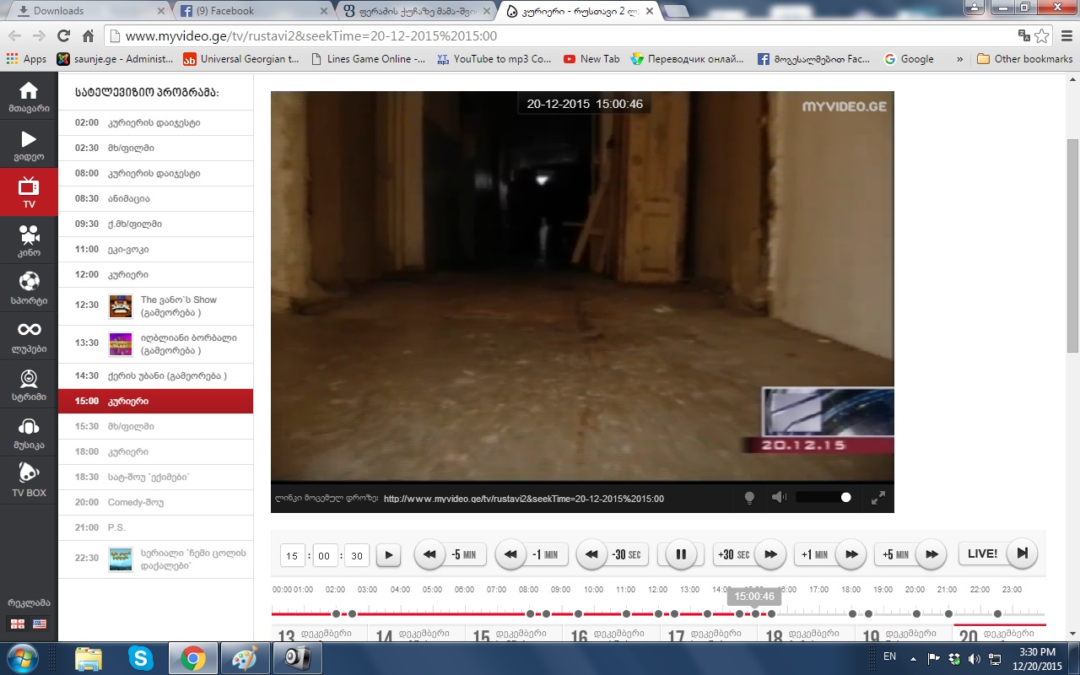This screenshot has height=675, width=1080.
Task: Skip forward 1 minute
Action: tap(831, 554)
